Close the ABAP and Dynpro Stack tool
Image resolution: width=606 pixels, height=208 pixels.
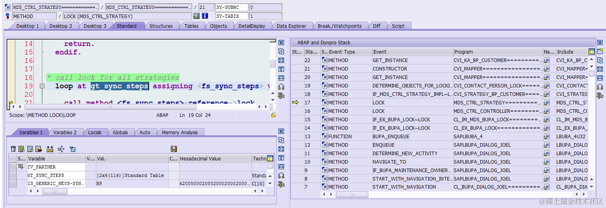point(600,43)
